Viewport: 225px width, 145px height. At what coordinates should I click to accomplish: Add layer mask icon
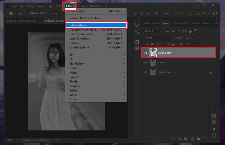pos(186,139)
